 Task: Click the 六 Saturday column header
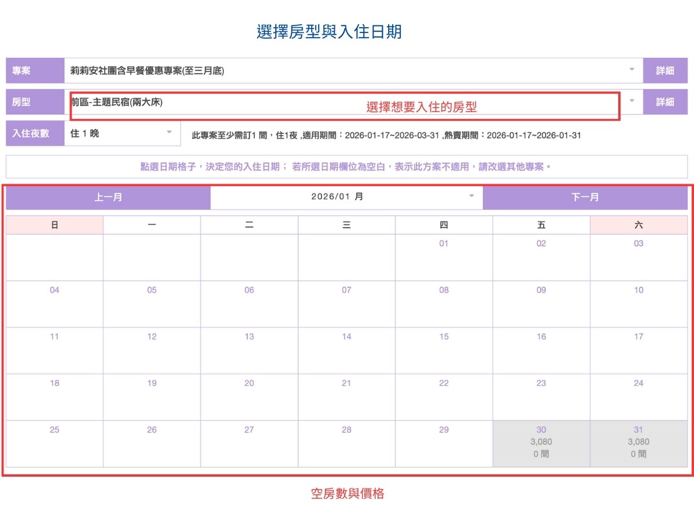point(638,224)
